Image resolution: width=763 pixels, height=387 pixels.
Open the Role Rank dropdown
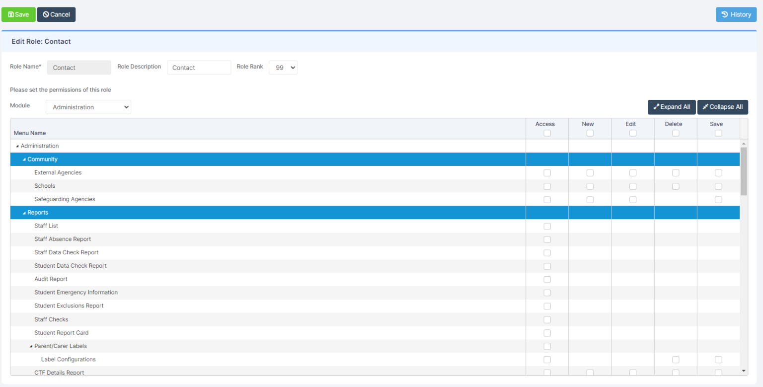click(283, 67)
